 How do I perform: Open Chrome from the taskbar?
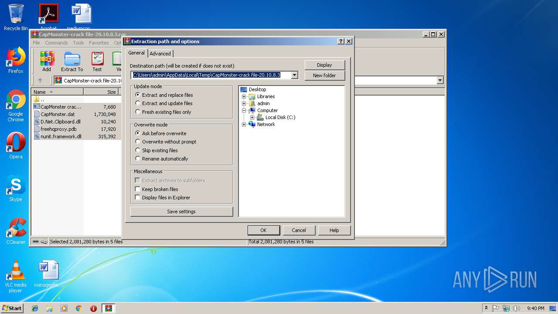tap(79, 308)
